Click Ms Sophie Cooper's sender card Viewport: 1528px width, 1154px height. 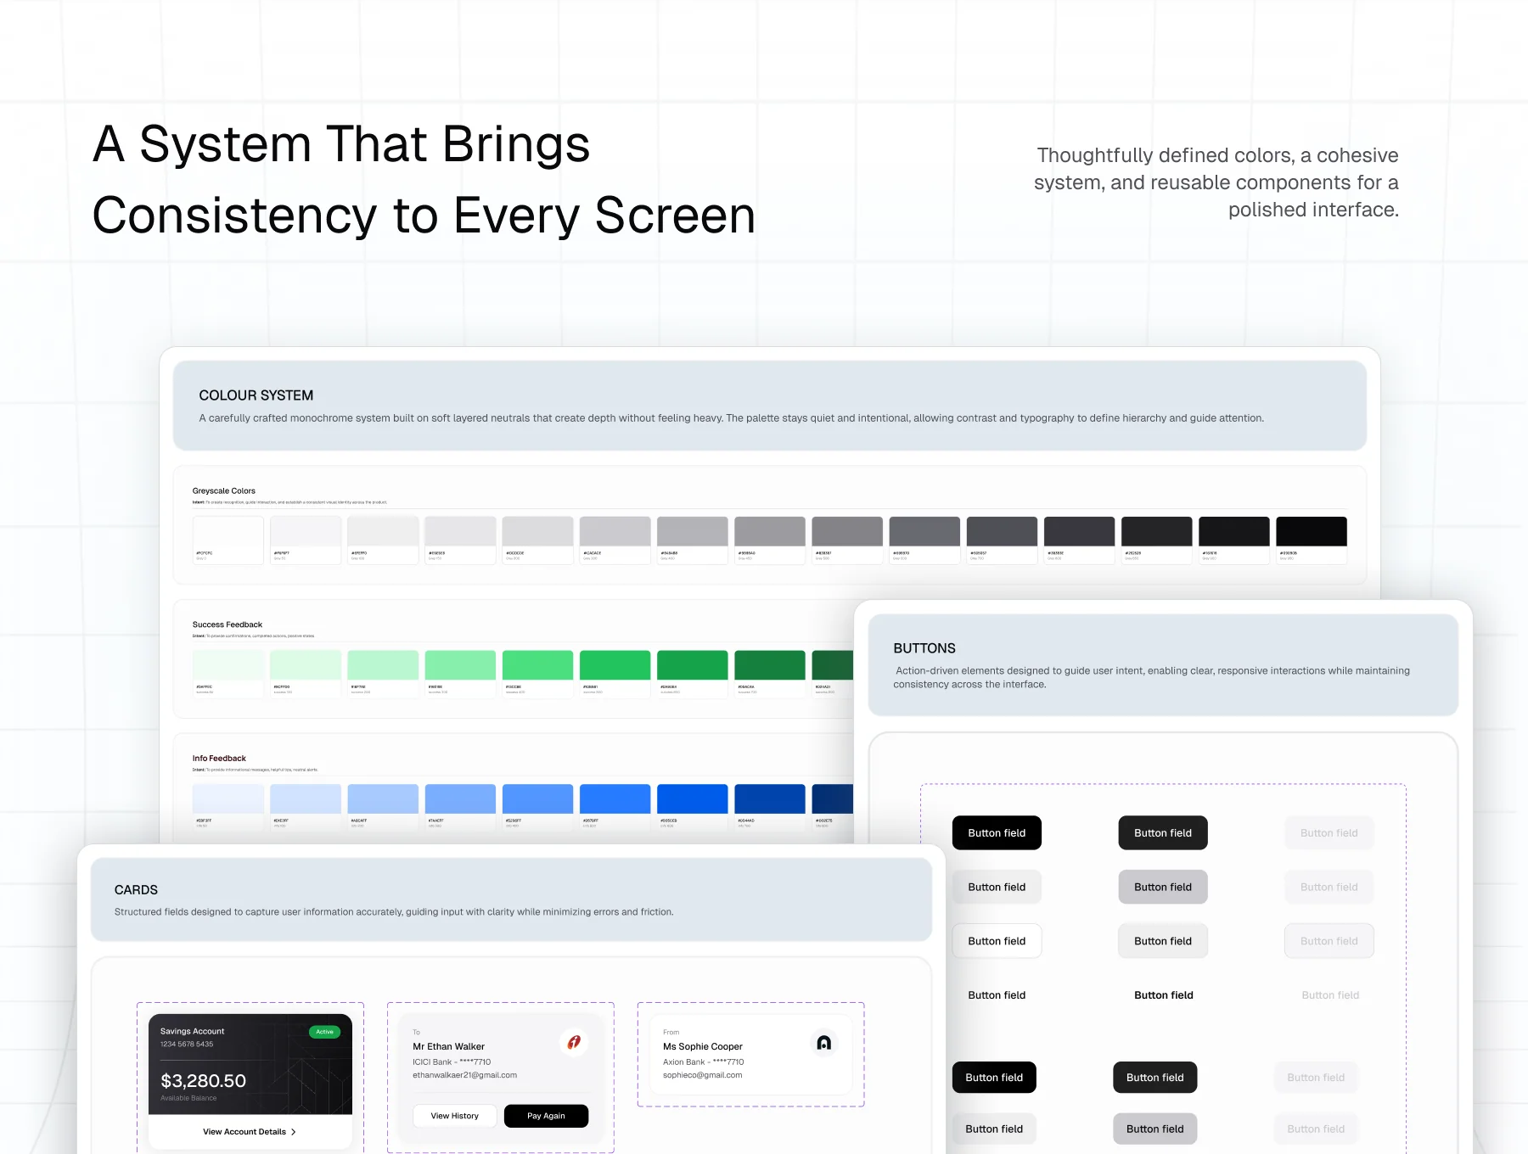click(751, 1055)
